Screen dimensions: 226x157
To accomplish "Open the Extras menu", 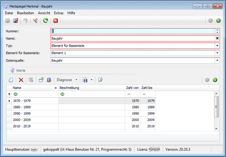I will pos(59,13).
